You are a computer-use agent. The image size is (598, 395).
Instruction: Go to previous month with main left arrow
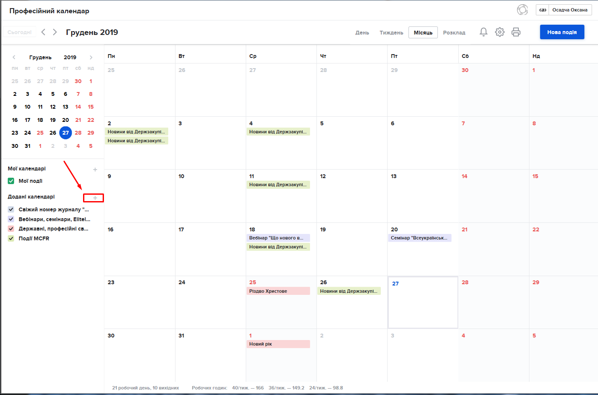(43, 32)
